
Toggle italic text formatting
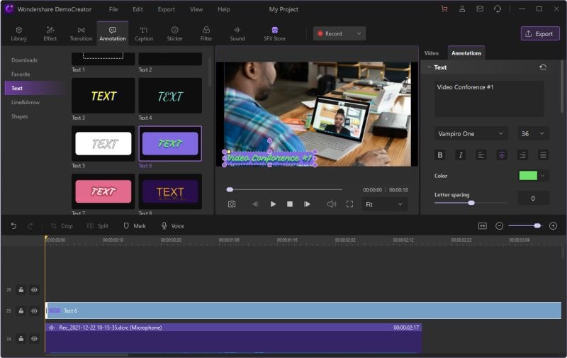[460, 155]
